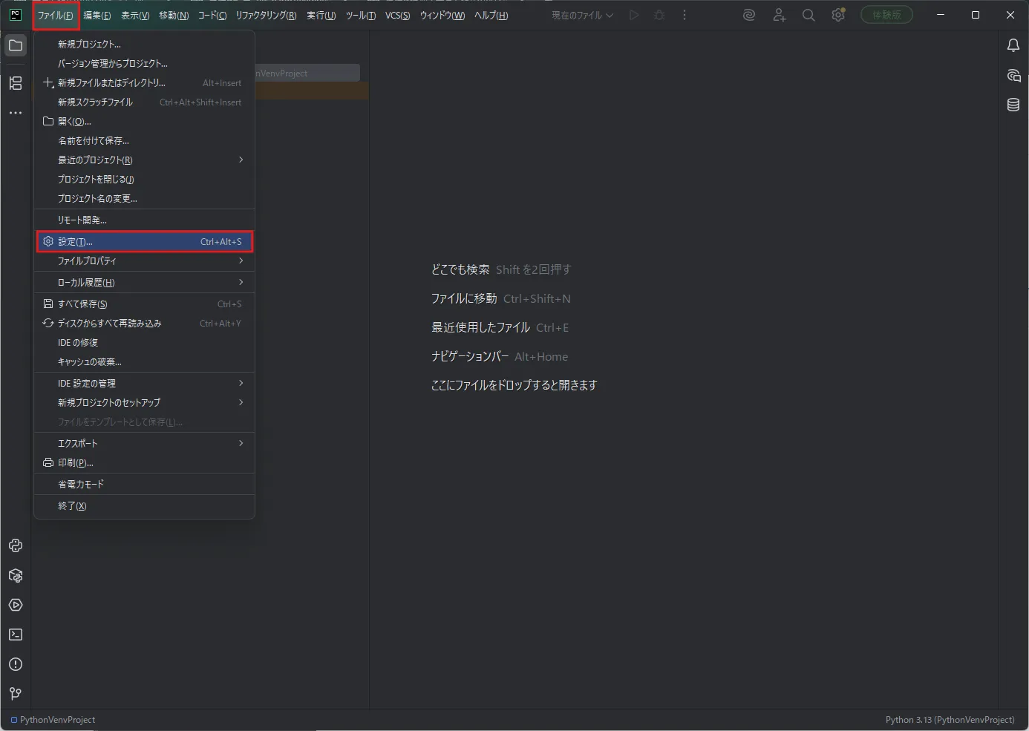Expand the 最近のプロジェクト submenu
Viewport: 1029px width, 731px height.
[x=144, y=160]
